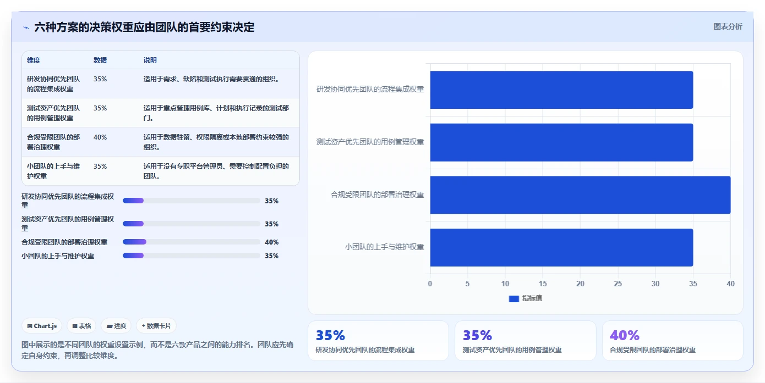
Task: Click the chart bar for 测试资产优先团队的用例管理权重
Action: pos(561,142)
